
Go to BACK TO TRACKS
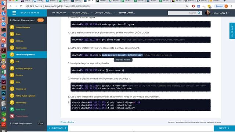pyautogui.click(x=30, y=13)
